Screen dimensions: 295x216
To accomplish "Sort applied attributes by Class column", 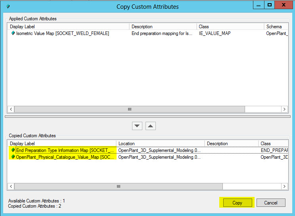I will click(x=230, y=27).
